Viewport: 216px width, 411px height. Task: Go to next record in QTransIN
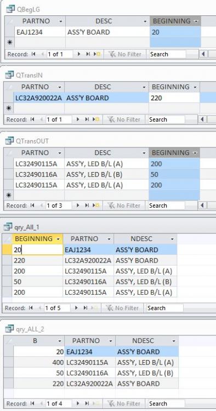[x=78, y=119]
